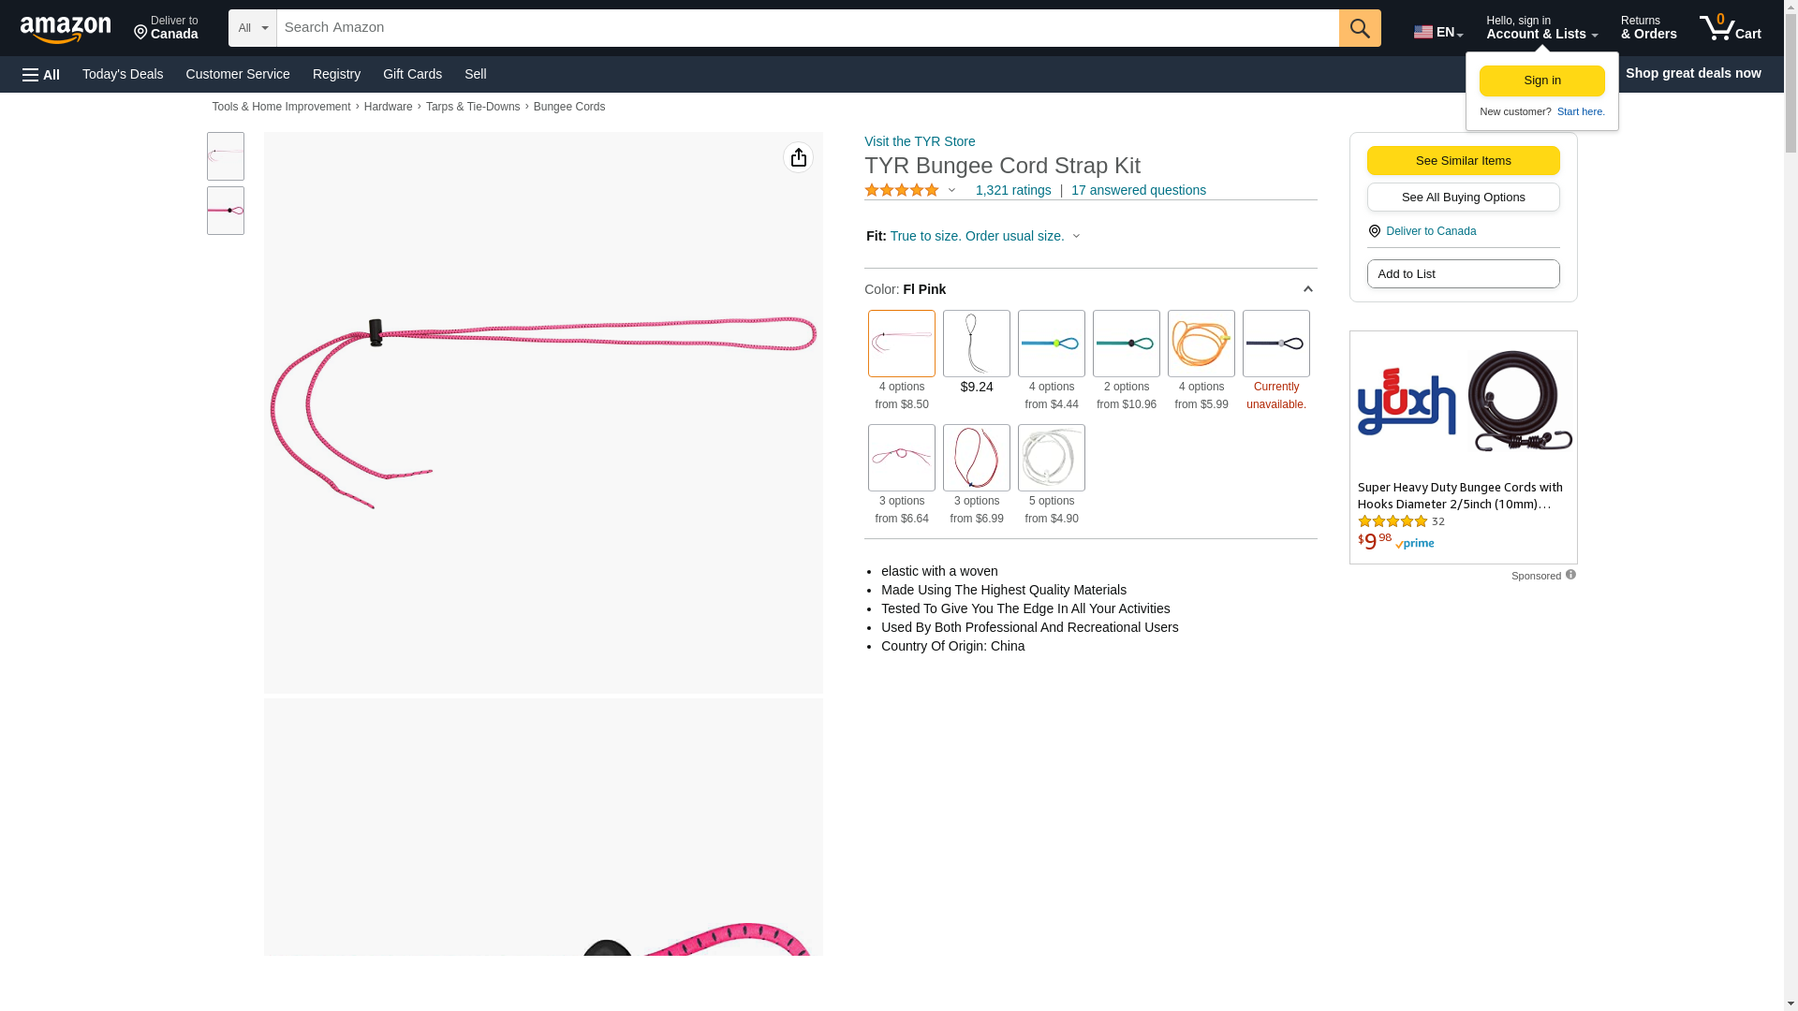Open the search category All dropdown
This screenshot has height=1011, width=1798.
(252, 28)
